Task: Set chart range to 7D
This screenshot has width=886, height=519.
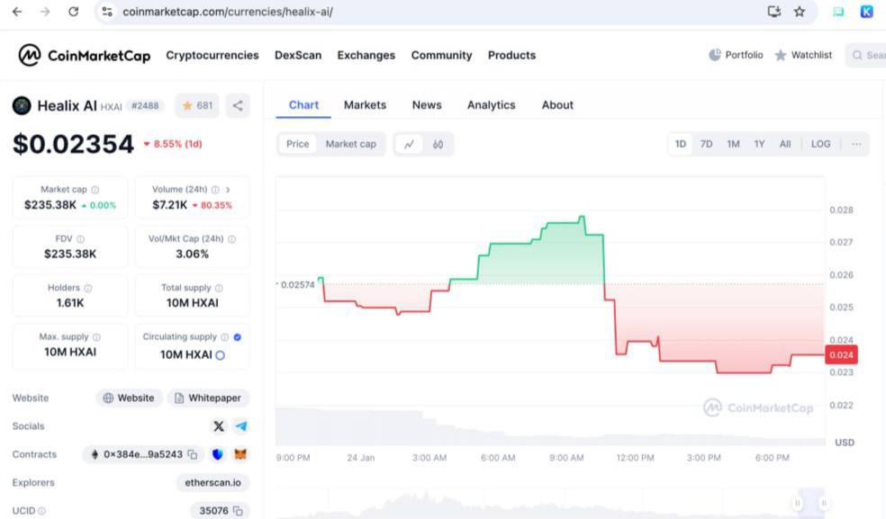Action: tap(706, 144)
